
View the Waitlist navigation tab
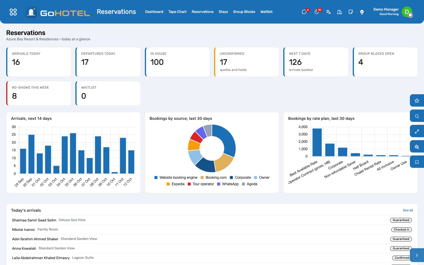(266, 12)
